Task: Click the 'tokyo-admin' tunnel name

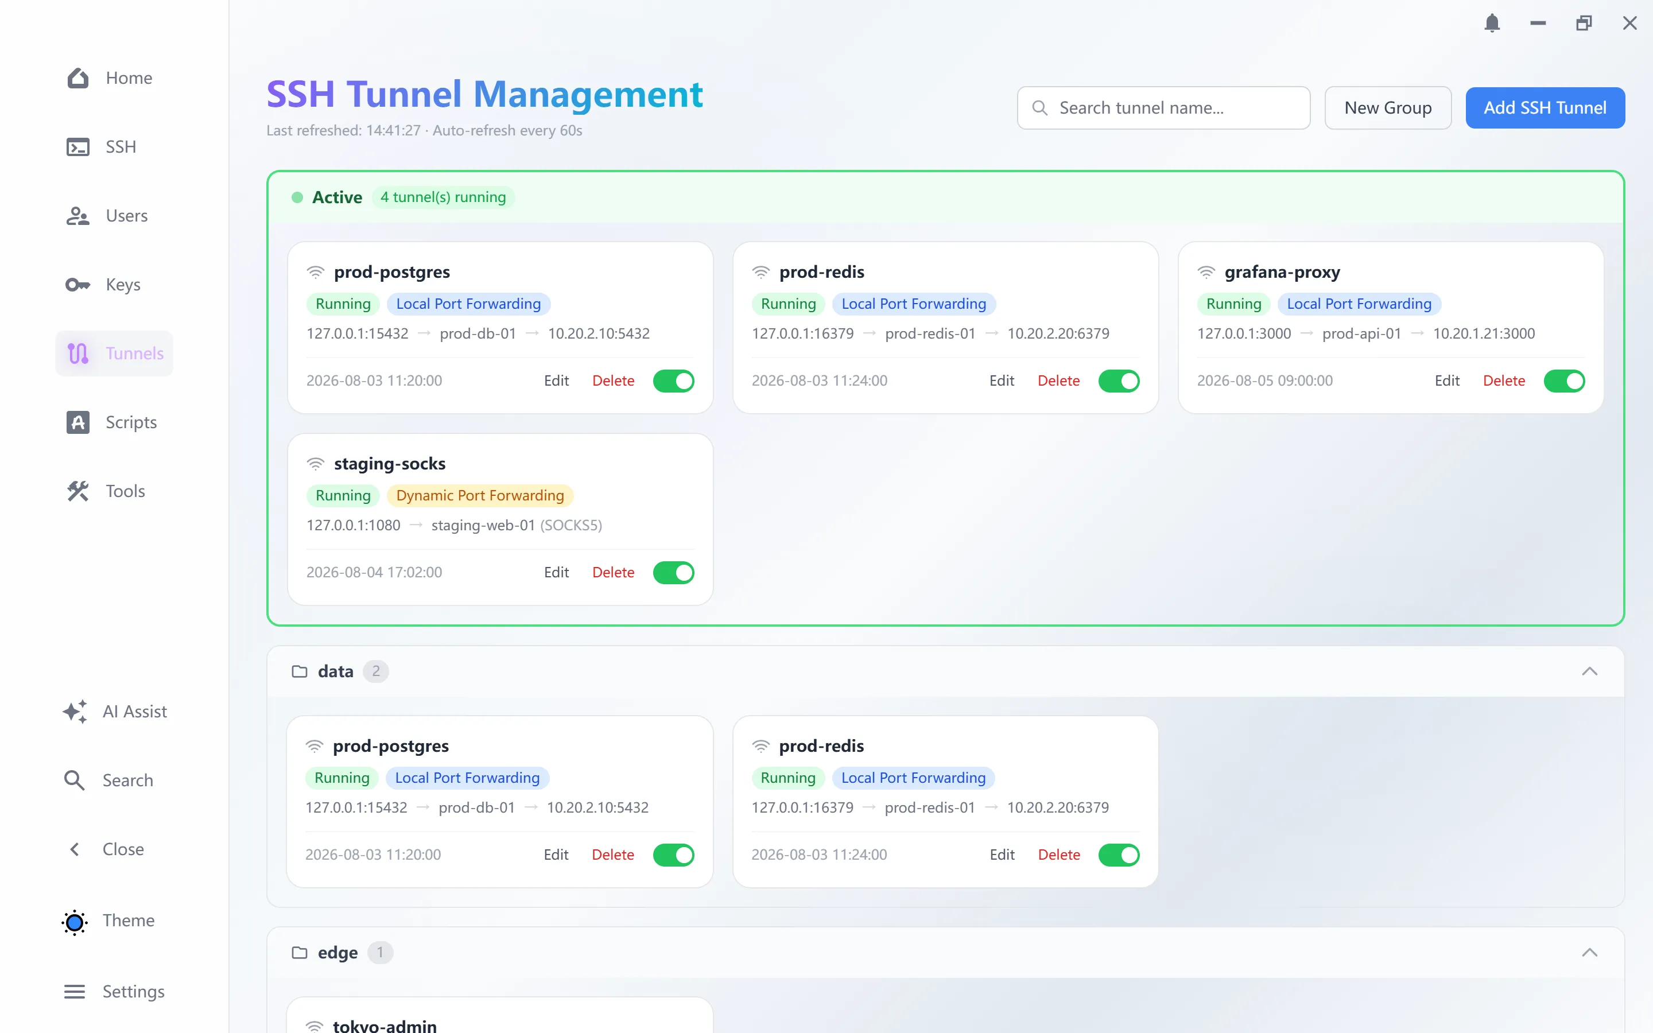Action: [x=385, y=1026]
